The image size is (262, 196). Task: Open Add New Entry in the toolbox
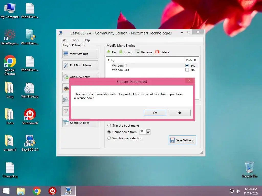point(80,75)
